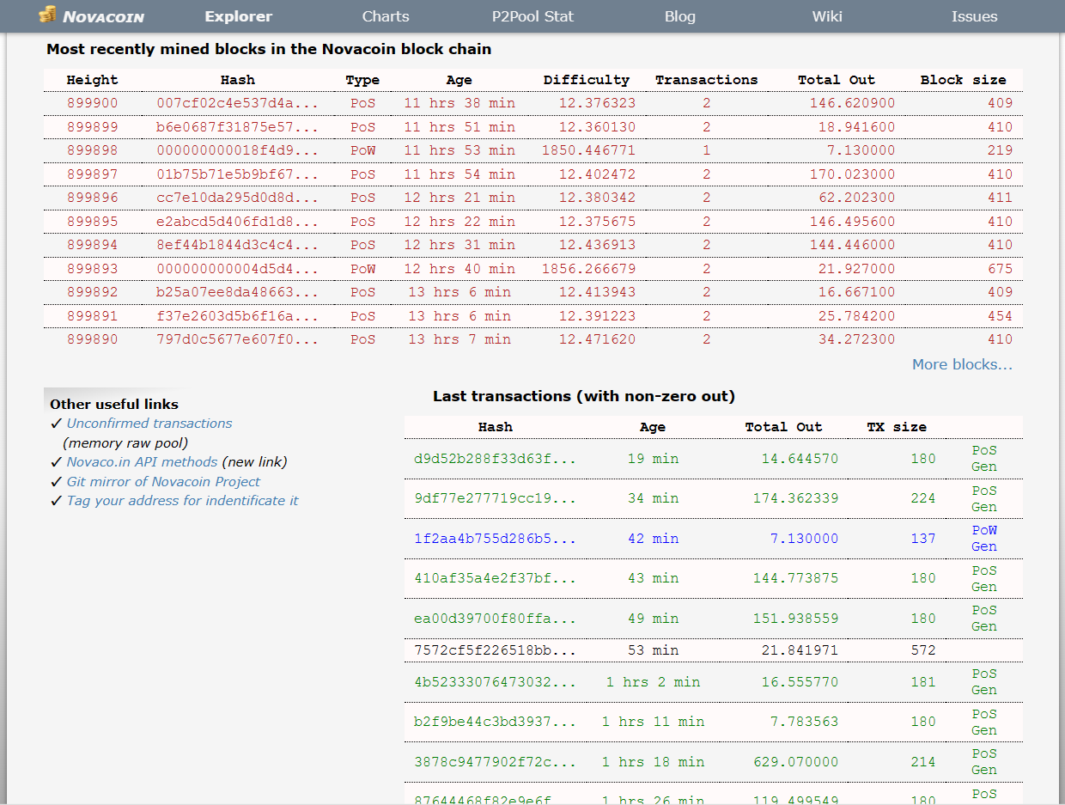Viewport: 1065px width, 805px height.
Task: Select total out value 174.362339
Action: pos(795,498)
